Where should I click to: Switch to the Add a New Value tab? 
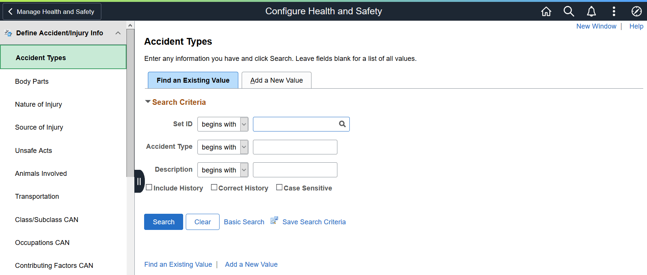click(277, 80)
